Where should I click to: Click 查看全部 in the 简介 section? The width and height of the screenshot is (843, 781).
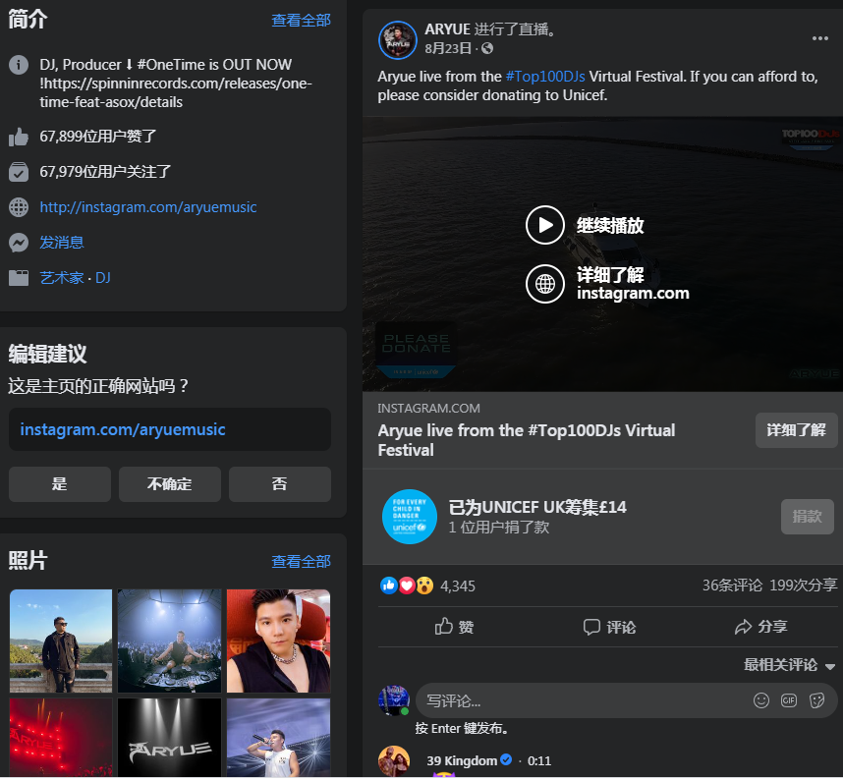301,21
